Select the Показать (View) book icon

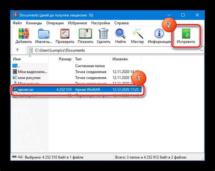coord(85,34)
